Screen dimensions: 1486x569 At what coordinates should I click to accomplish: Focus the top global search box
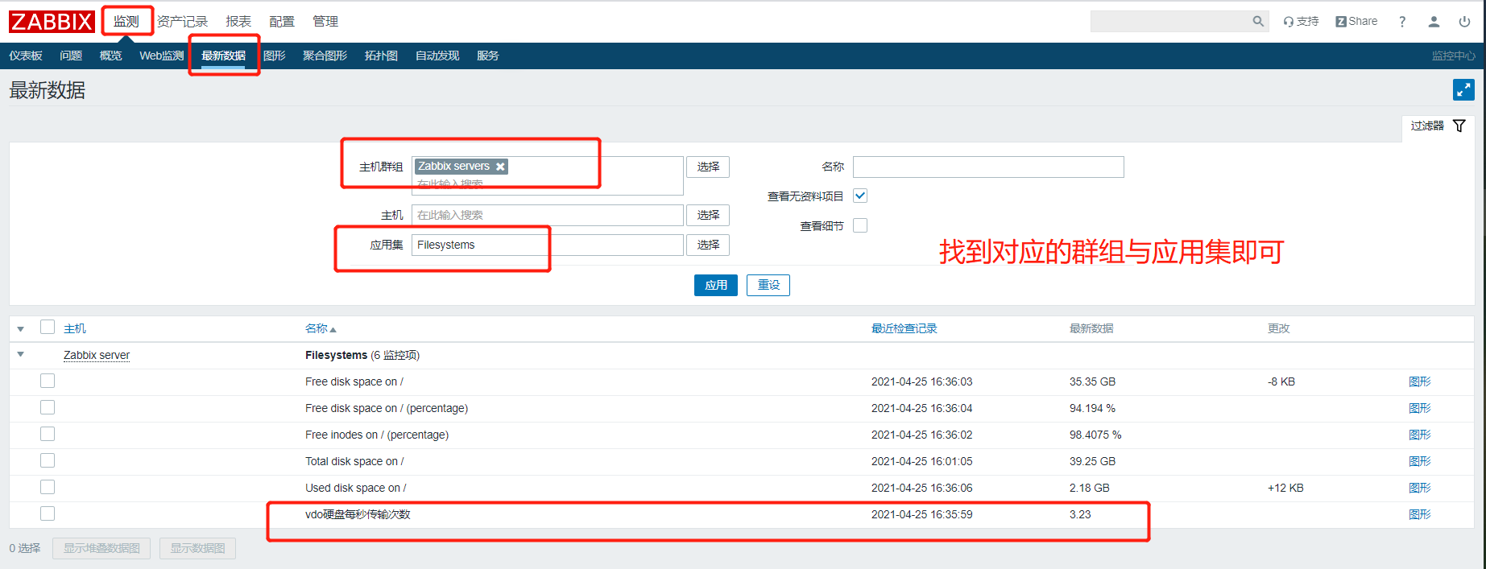coord(1171,22)
